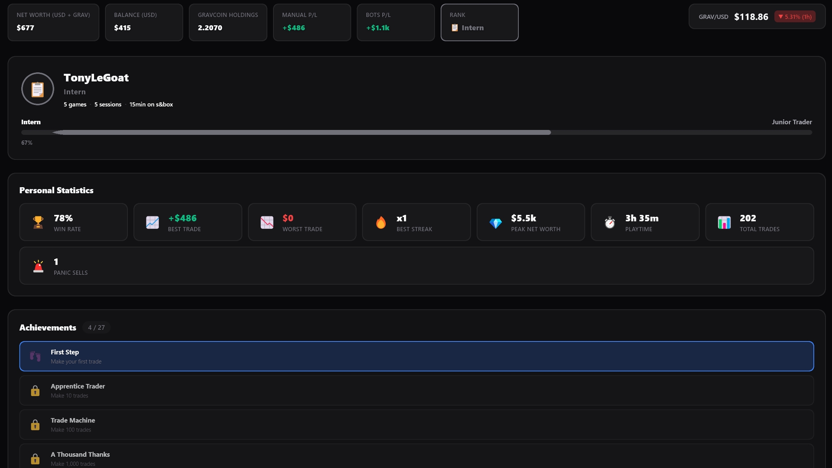The height and width of the screenshot is (468, 832).
Task: Click the 4 / 27 achievements counter badge
Action: (96, 328)
